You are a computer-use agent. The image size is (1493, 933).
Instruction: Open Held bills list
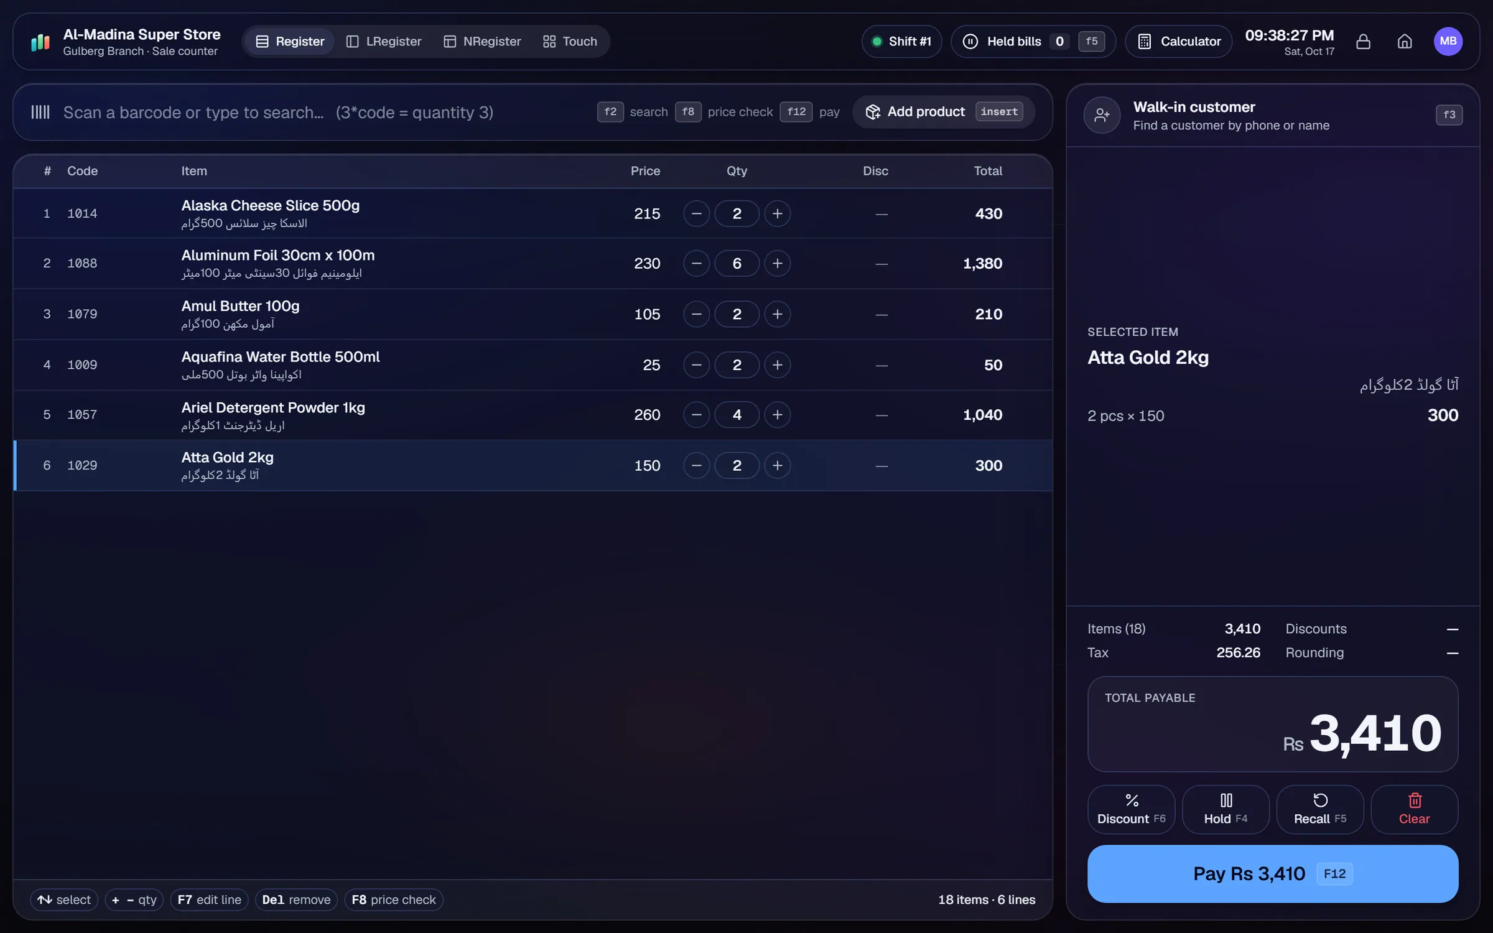point(1033,42)
